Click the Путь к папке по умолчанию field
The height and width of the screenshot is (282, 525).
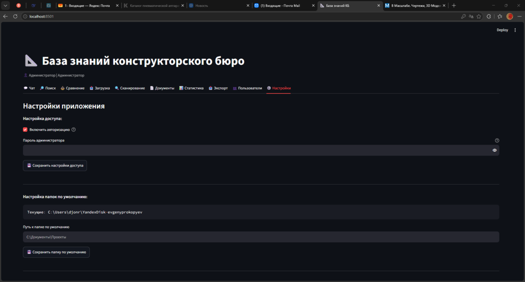[x=261, y=237]
